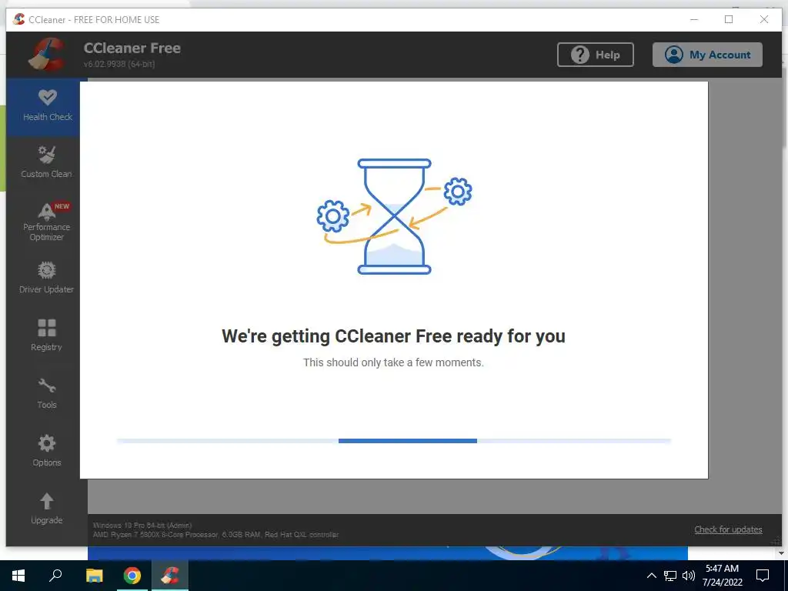Maximize the CCleaner window
Screen dimensions: 788x591
729,19
